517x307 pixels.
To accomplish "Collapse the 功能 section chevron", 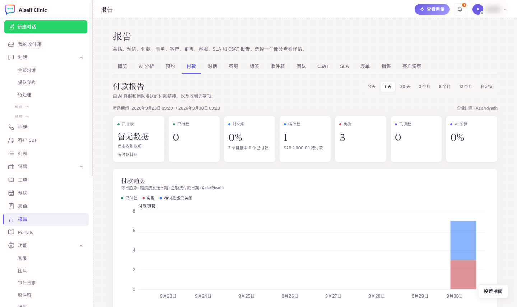I will coord(81,246).
